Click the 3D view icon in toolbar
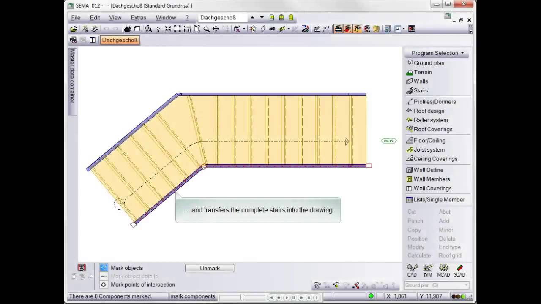Screen dimensions: 541x304 (237, 29)
